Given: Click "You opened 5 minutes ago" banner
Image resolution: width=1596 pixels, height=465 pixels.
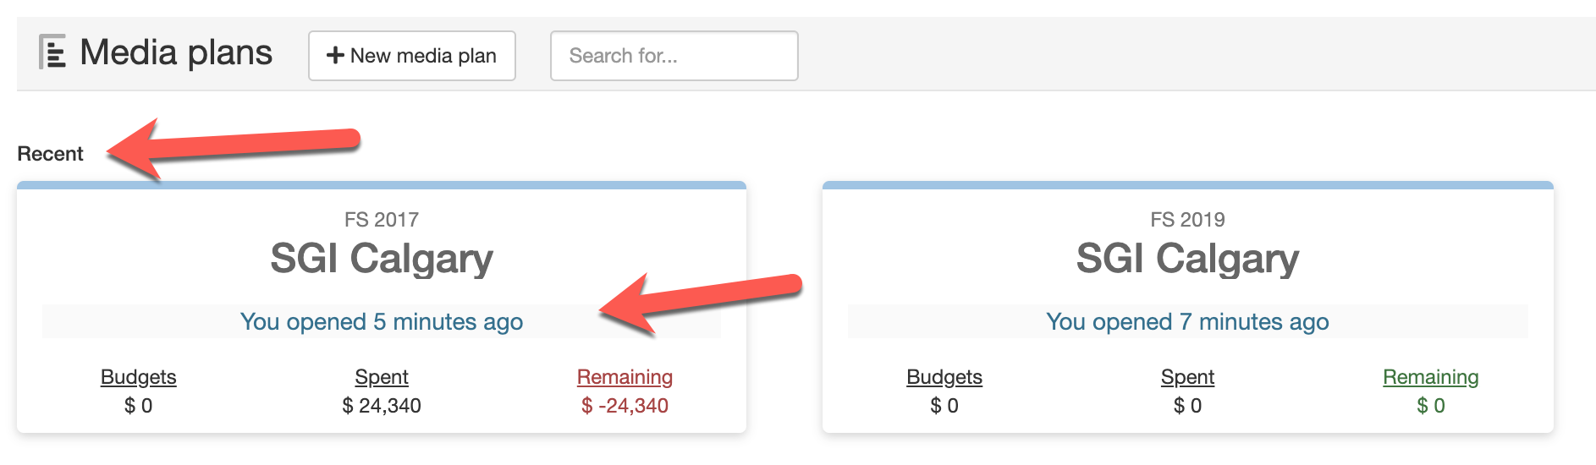Looking at the screenshot, I should [x=382, y=322].
